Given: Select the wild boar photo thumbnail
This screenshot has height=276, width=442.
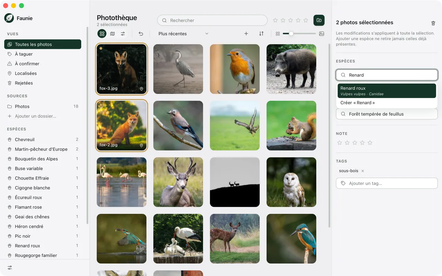Looking at the screenshot, I should 291,69.
